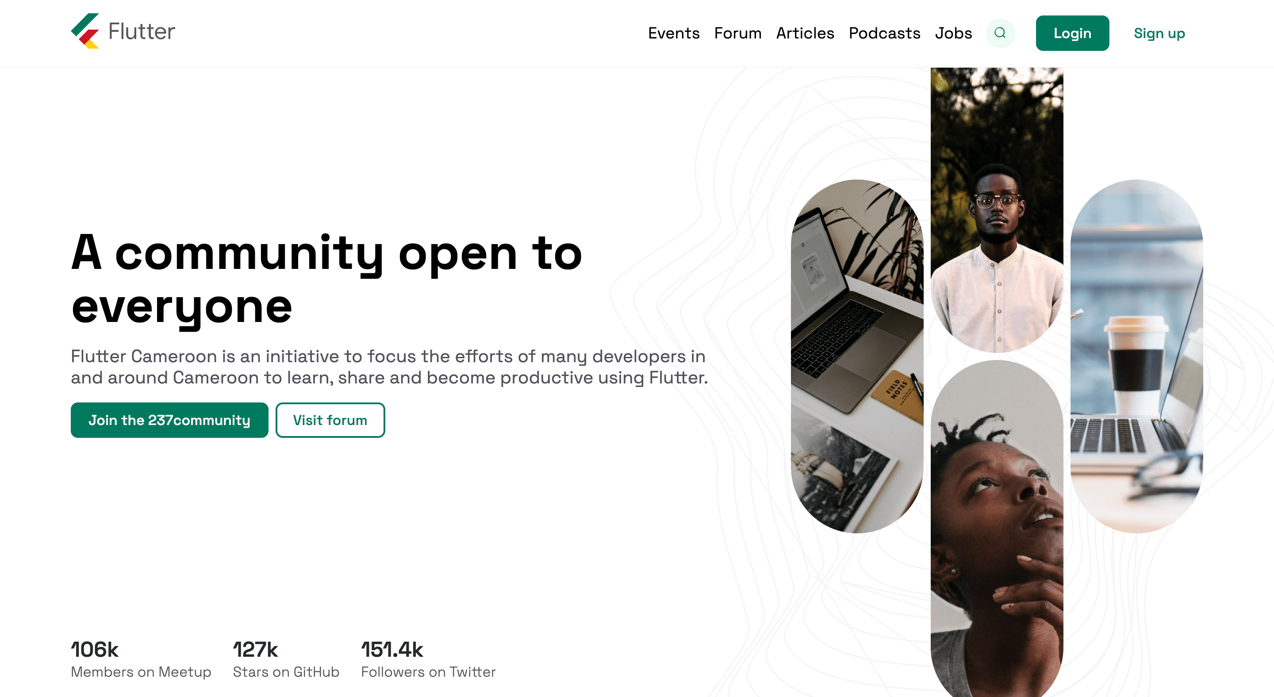Click the Flutter logo icon

tap(85, 31)
